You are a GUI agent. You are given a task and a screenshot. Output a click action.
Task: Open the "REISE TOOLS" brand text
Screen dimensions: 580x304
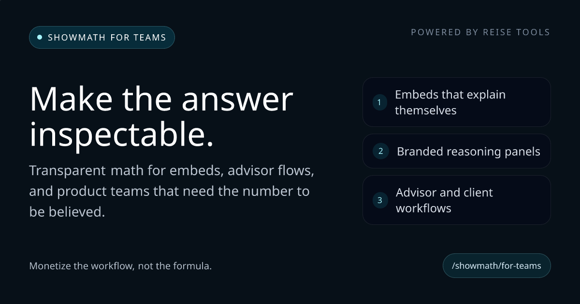click(516, 32)
